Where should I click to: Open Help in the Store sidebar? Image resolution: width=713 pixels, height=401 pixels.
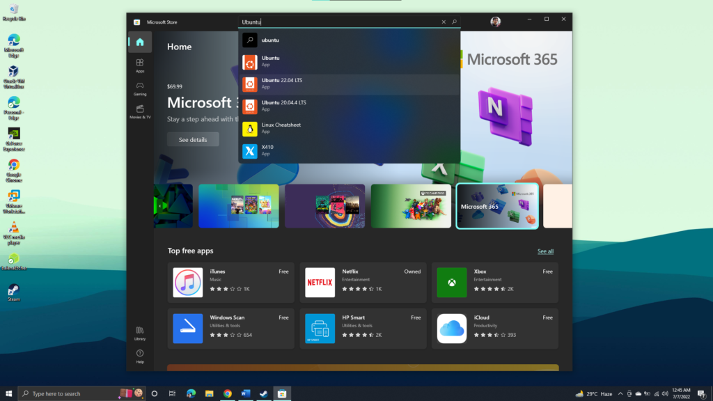pyautogui.click(x=139, y=356)
